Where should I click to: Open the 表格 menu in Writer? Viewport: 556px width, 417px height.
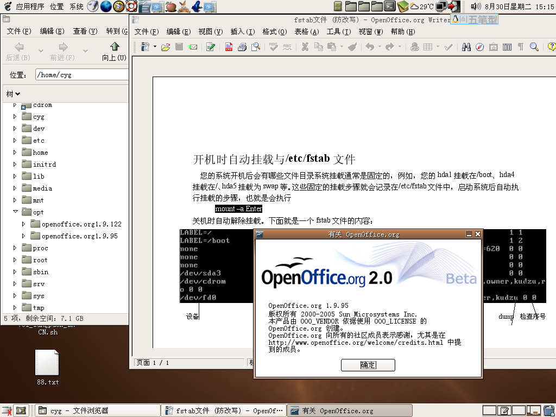tap(307, 31)
